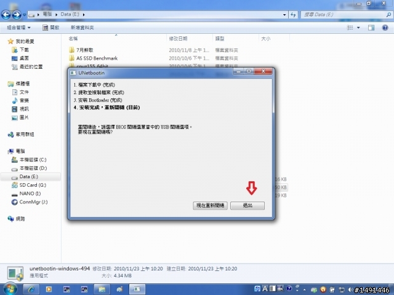The width and height of the screenshot is (394, 295).
Task: Open Internet Explorer from taskbar
Action: (31, 289)
